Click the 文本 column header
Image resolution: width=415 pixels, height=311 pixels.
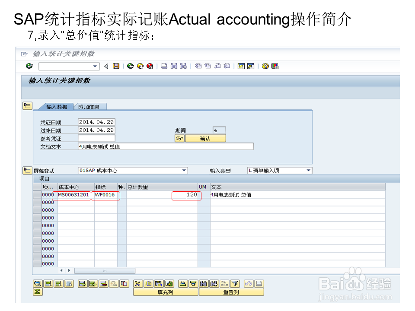coord(298,187)
